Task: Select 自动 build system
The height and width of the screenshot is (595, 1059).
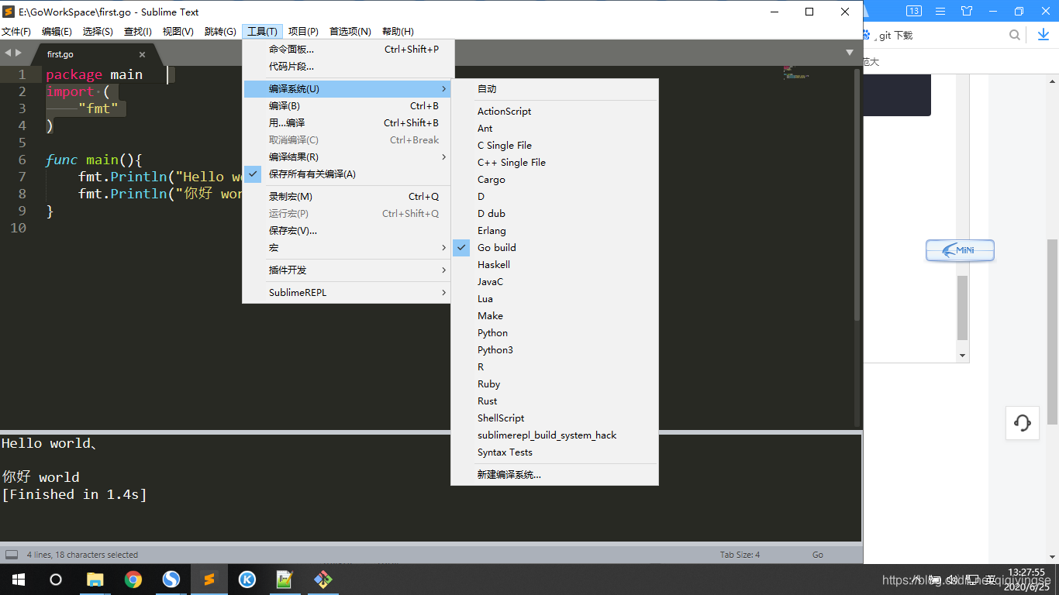Action: 554,89
